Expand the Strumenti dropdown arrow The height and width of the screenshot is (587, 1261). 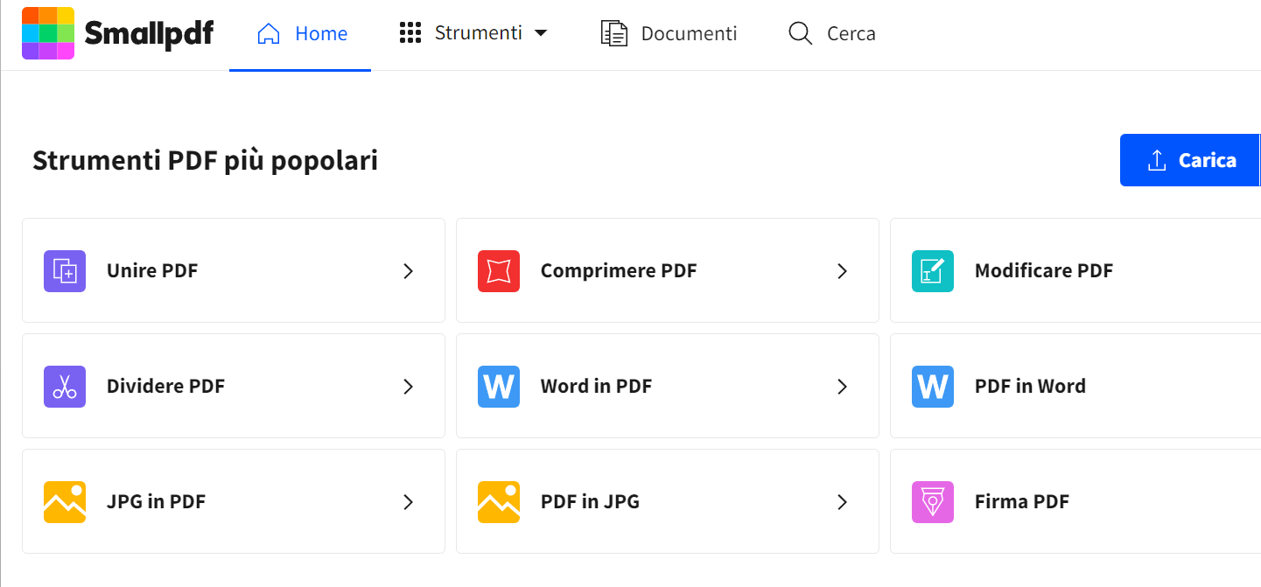point(541,33)
